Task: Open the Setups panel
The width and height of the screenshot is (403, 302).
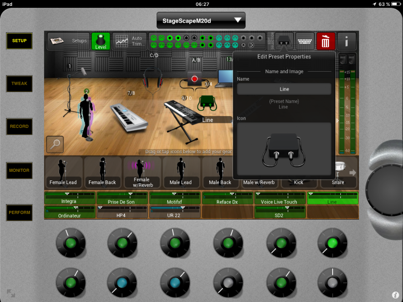Action: [68, 41]
